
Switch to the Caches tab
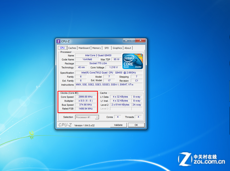[72, 48]
